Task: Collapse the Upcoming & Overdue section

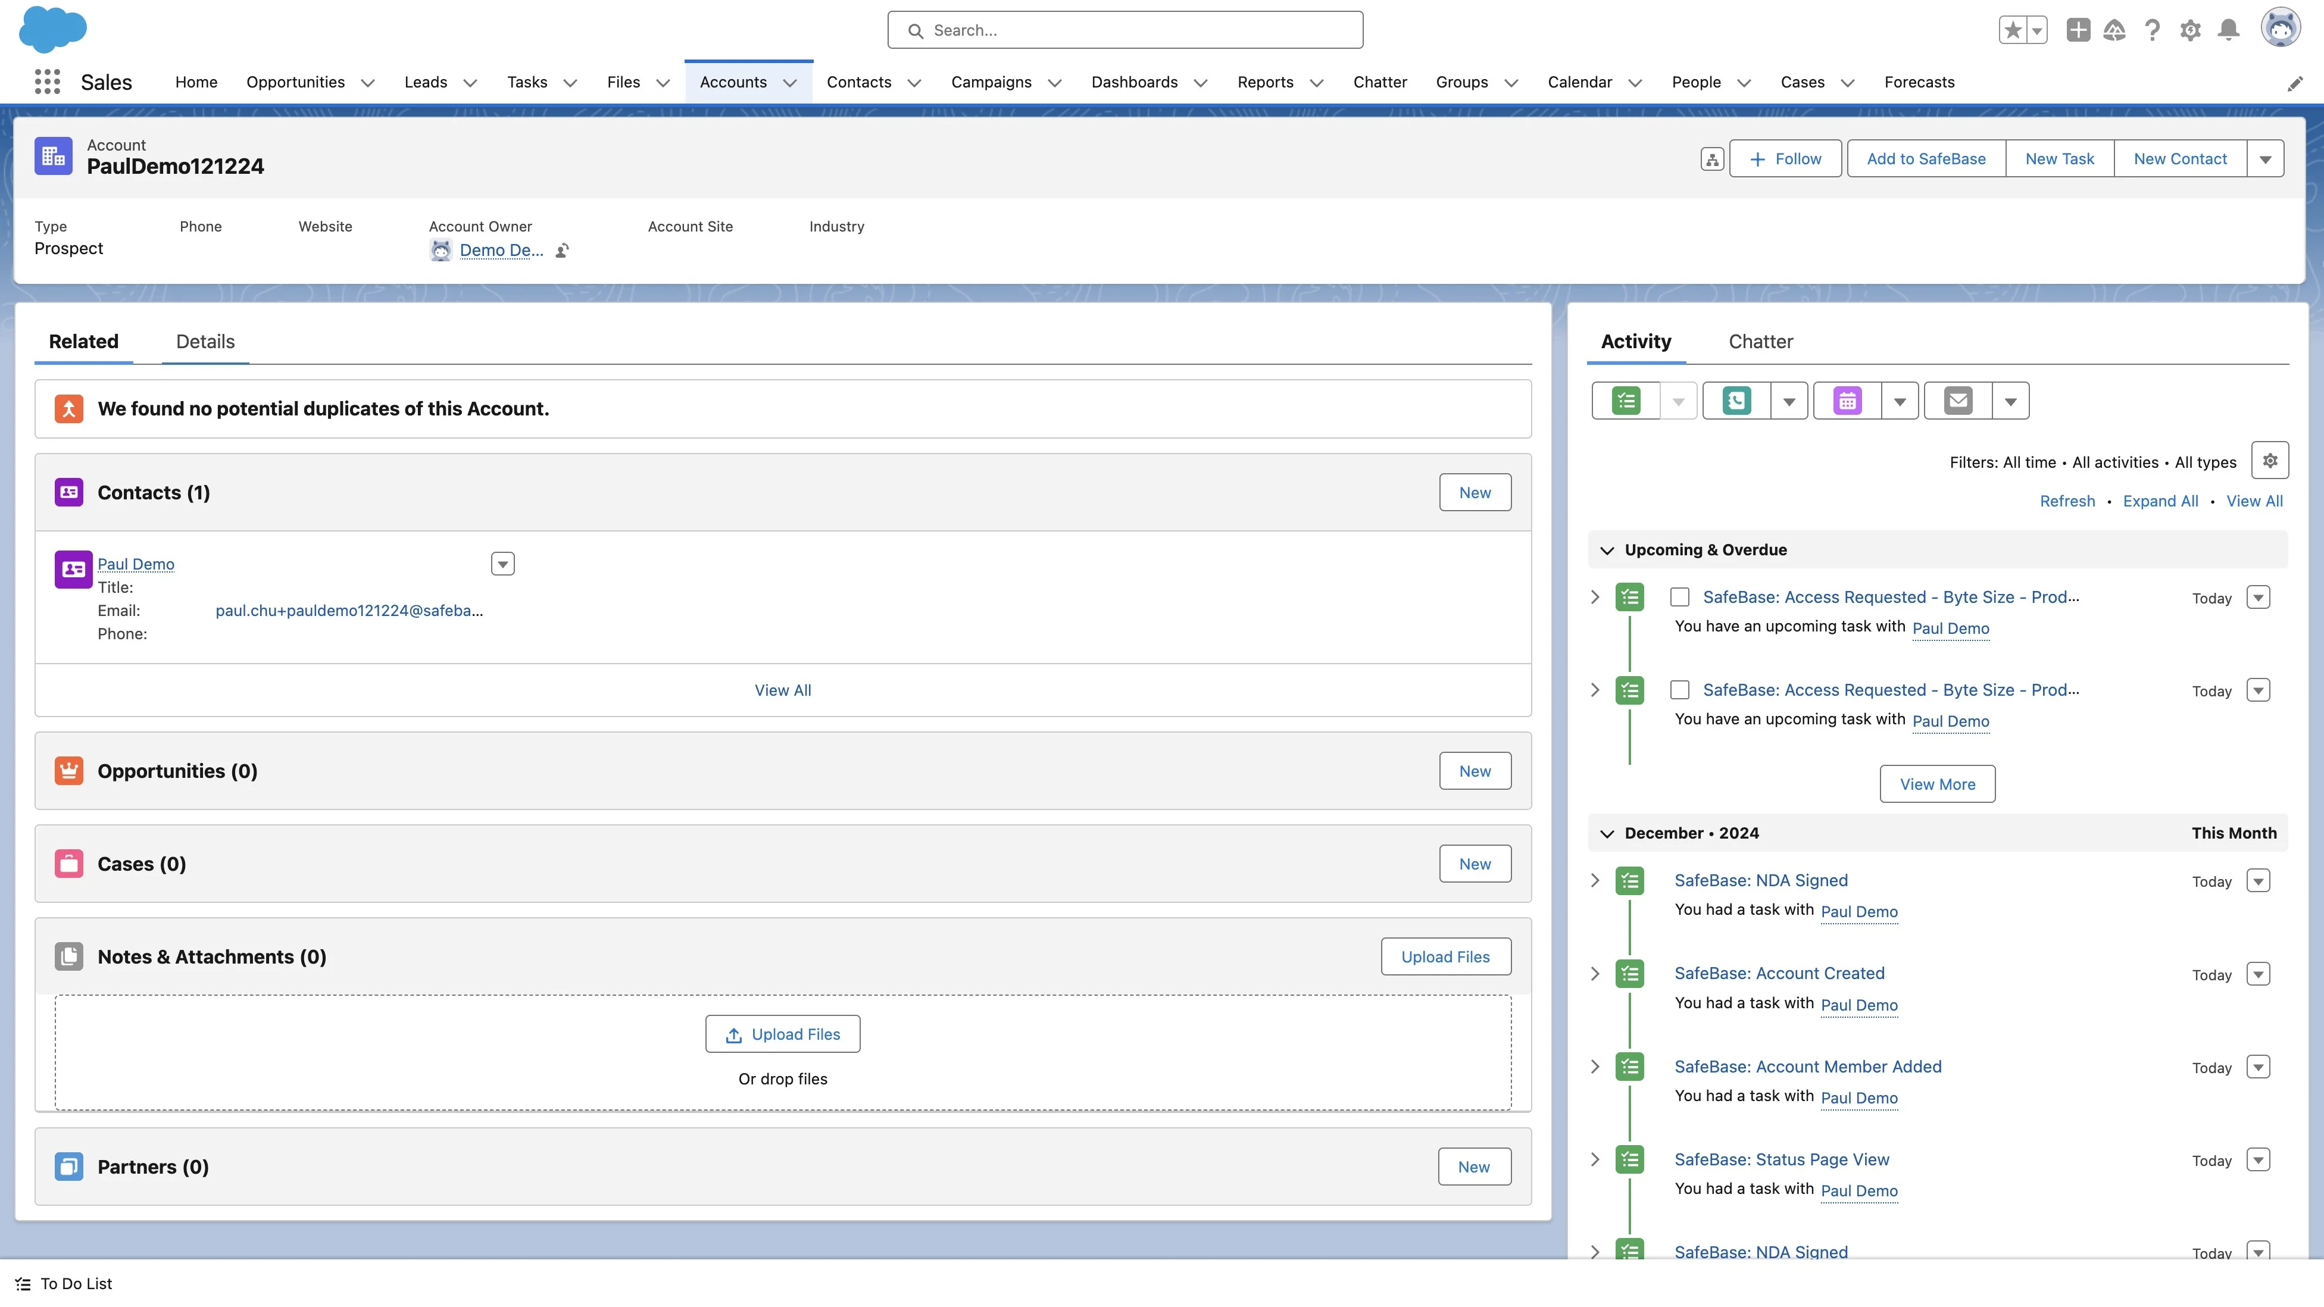Action: [1607, 550]
